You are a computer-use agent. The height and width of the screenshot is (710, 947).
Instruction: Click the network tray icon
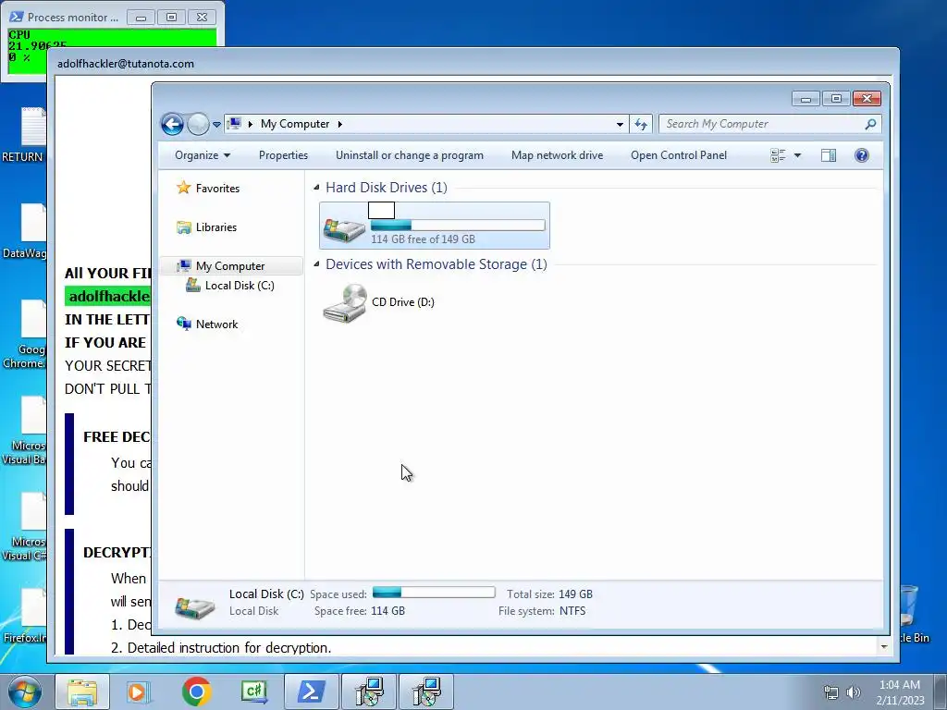point(831,692)
